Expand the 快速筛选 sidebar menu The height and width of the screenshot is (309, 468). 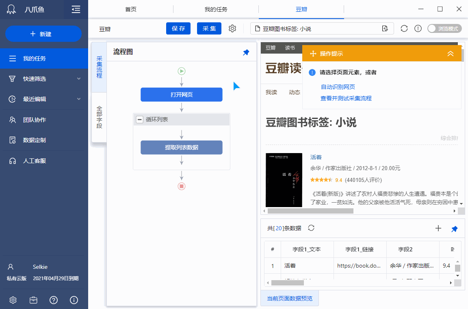[x=79, y=79]
